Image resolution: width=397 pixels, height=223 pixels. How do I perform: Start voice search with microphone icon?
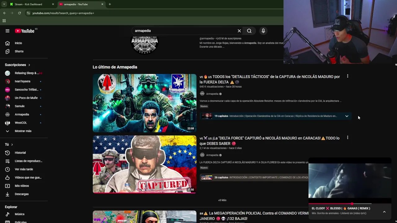(263, 31)
